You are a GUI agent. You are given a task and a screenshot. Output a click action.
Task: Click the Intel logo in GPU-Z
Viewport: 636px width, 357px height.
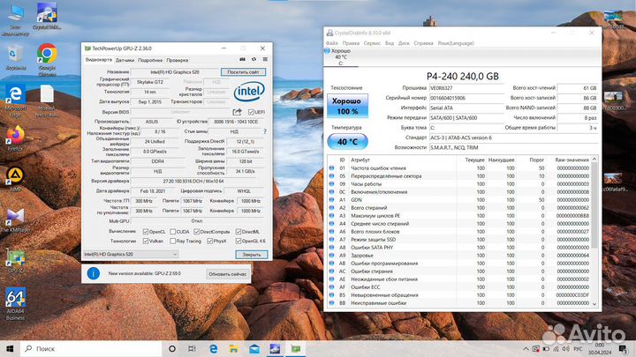[249, 92]
